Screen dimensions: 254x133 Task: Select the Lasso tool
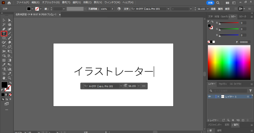tap(9, 25)
